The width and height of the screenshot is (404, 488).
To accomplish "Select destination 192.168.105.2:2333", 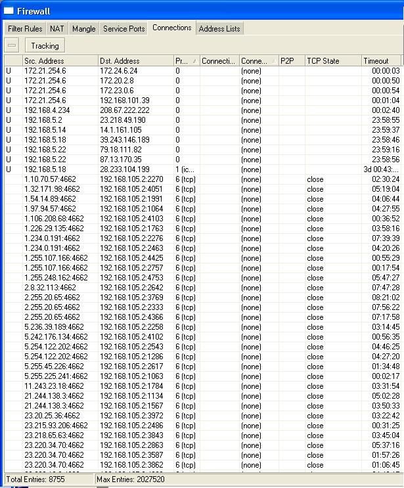I will click(x=131, y=307).
